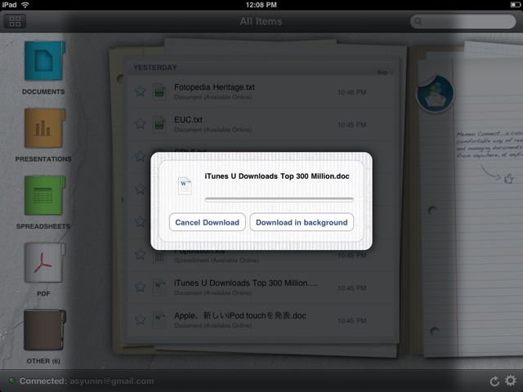Click Word icon of iTunes U list row

159,287
